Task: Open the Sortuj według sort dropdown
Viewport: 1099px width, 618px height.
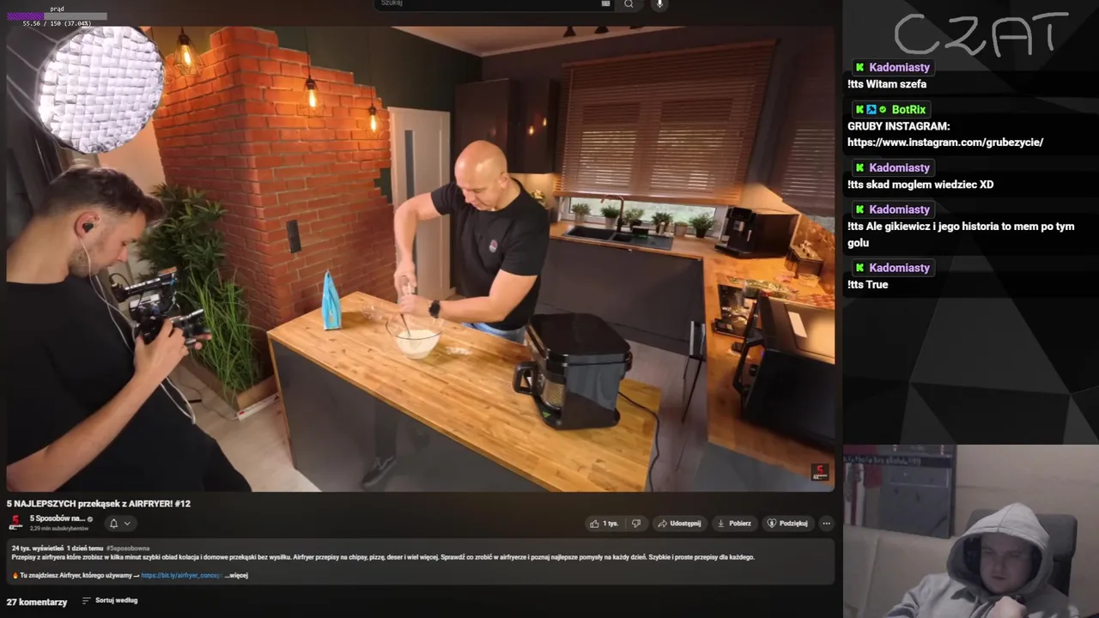Action: point(110,601)
